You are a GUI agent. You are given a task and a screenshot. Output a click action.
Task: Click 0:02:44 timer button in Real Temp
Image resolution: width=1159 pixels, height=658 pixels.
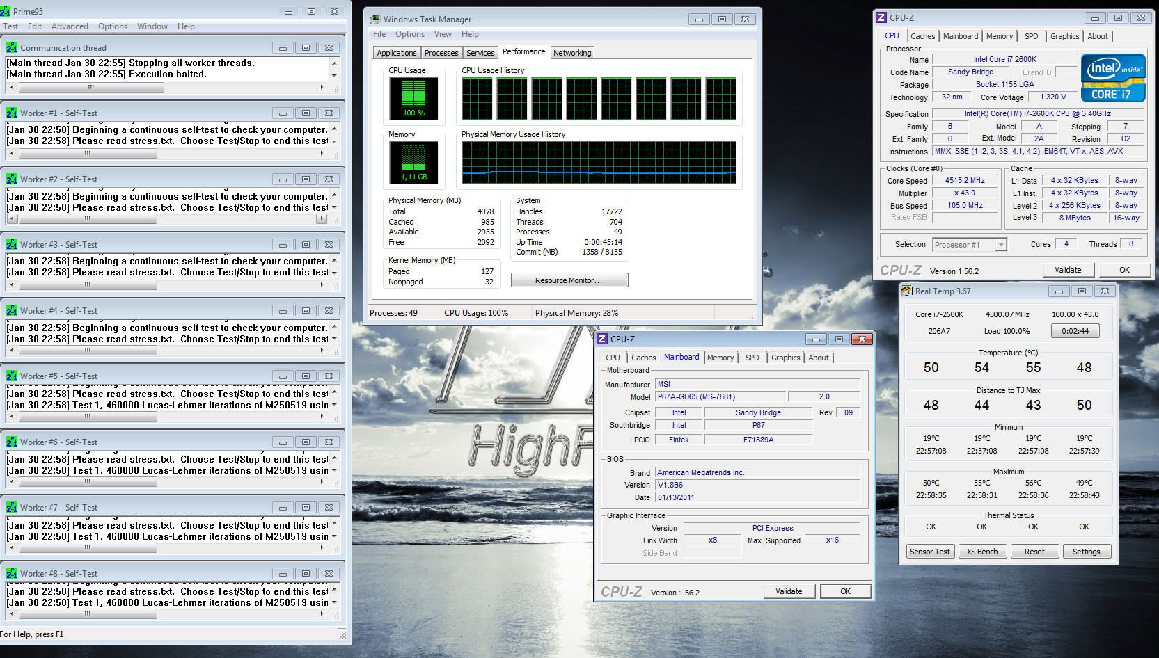click(x=1075, y=331)
